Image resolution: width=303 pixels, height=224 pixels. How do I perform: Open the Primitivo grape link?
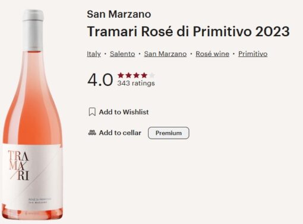coord(253,54)
